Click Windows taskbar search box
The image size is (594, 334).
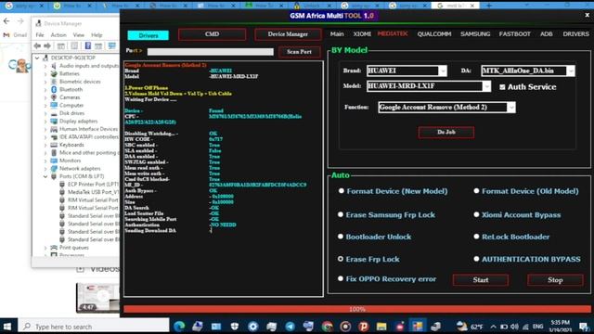tap(94, 326)
